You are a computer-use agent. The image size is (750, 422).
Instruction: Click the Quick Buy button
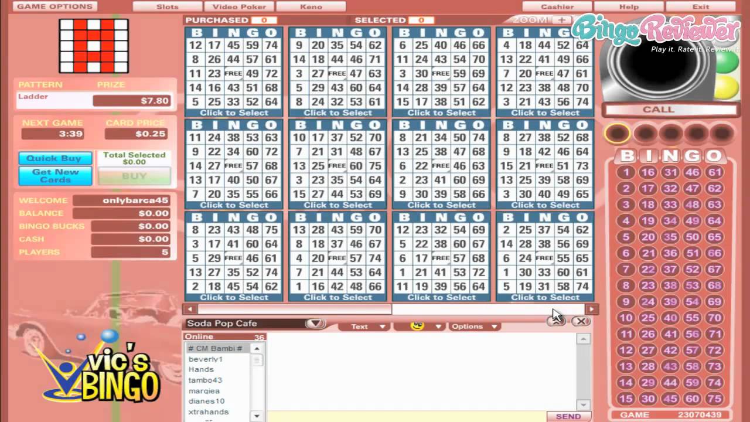55,158
